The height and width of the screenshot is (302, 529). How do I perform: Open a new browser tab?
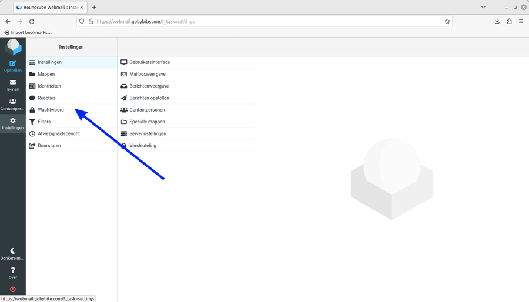pos(94,8)
